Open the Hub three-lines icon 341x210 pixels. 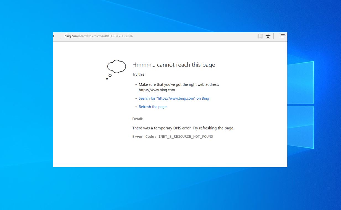point(283,36)
